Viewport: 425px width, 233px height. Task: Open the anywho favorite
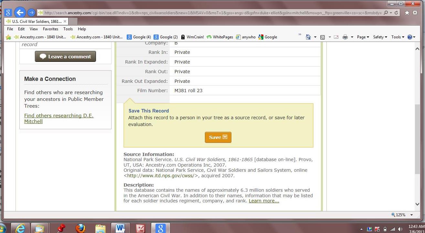[246, 37]
